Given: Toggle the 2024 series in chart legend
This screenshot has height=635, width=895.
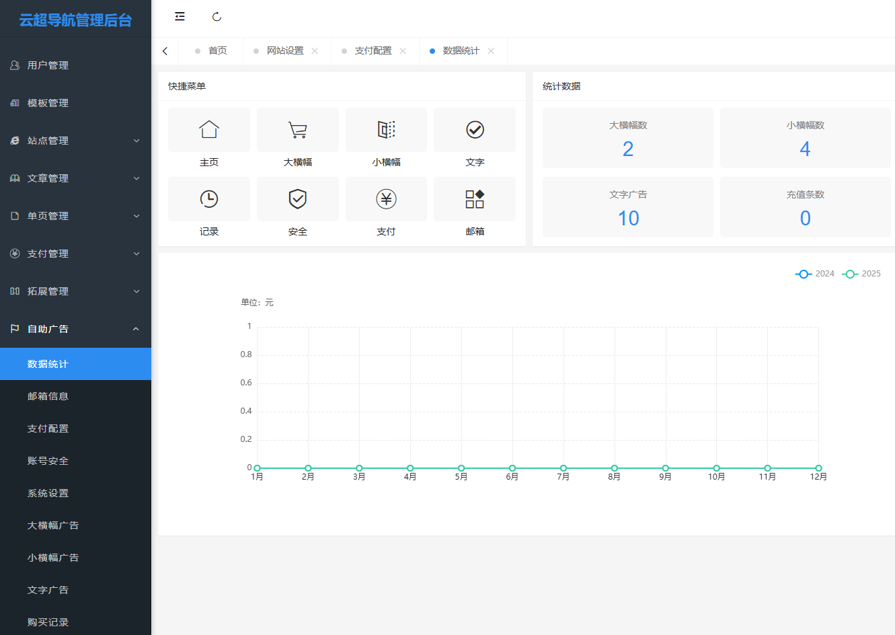Looking at the screenshot, I should pos(814,274).
